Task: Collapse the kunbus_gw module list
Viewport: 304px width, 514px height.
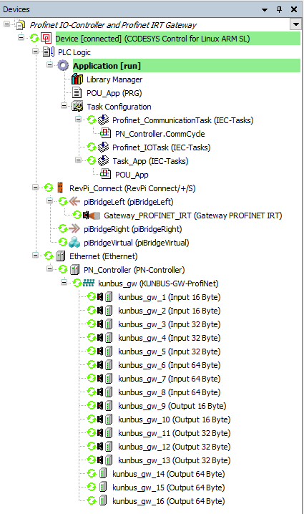Action: (64, 282)
